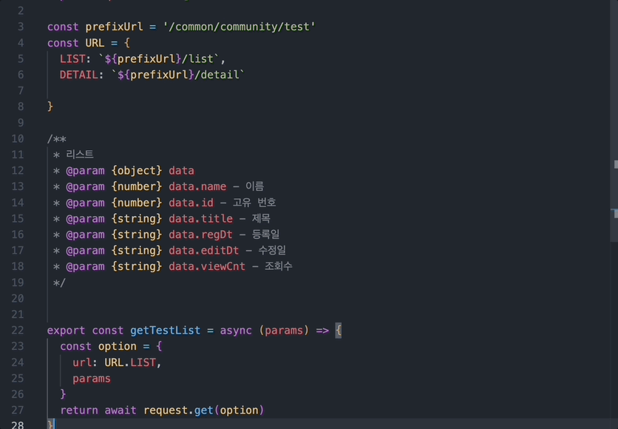Click data.name in the JSDoc comment

[197, 186]
